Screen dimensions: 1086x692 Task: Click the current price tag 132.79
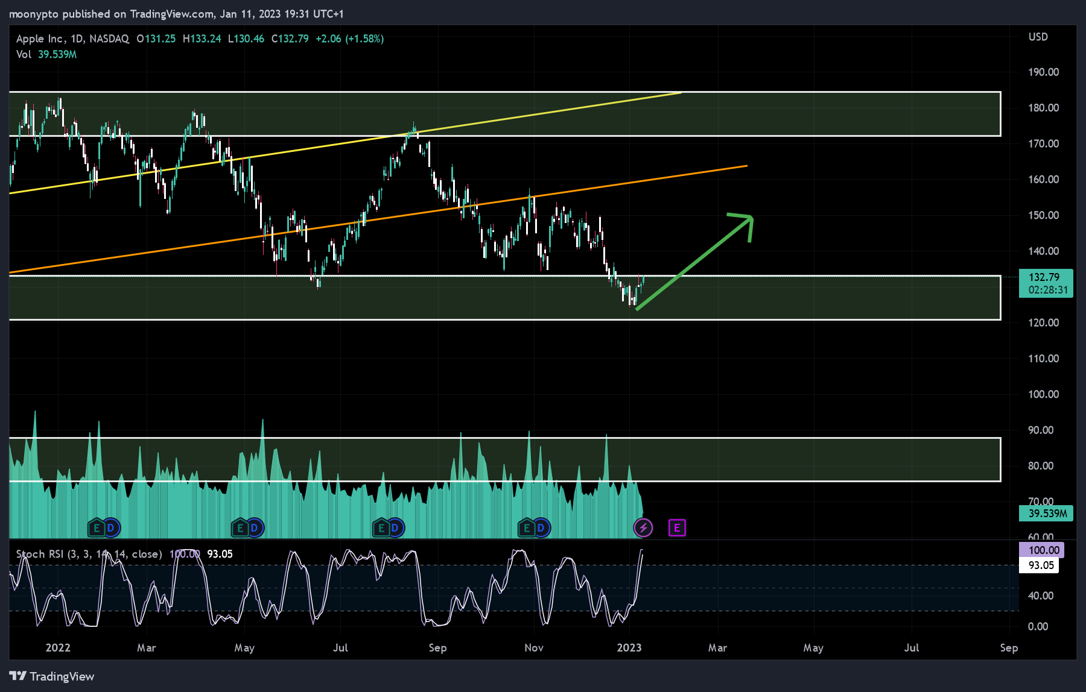click(x=1046, y=283)
